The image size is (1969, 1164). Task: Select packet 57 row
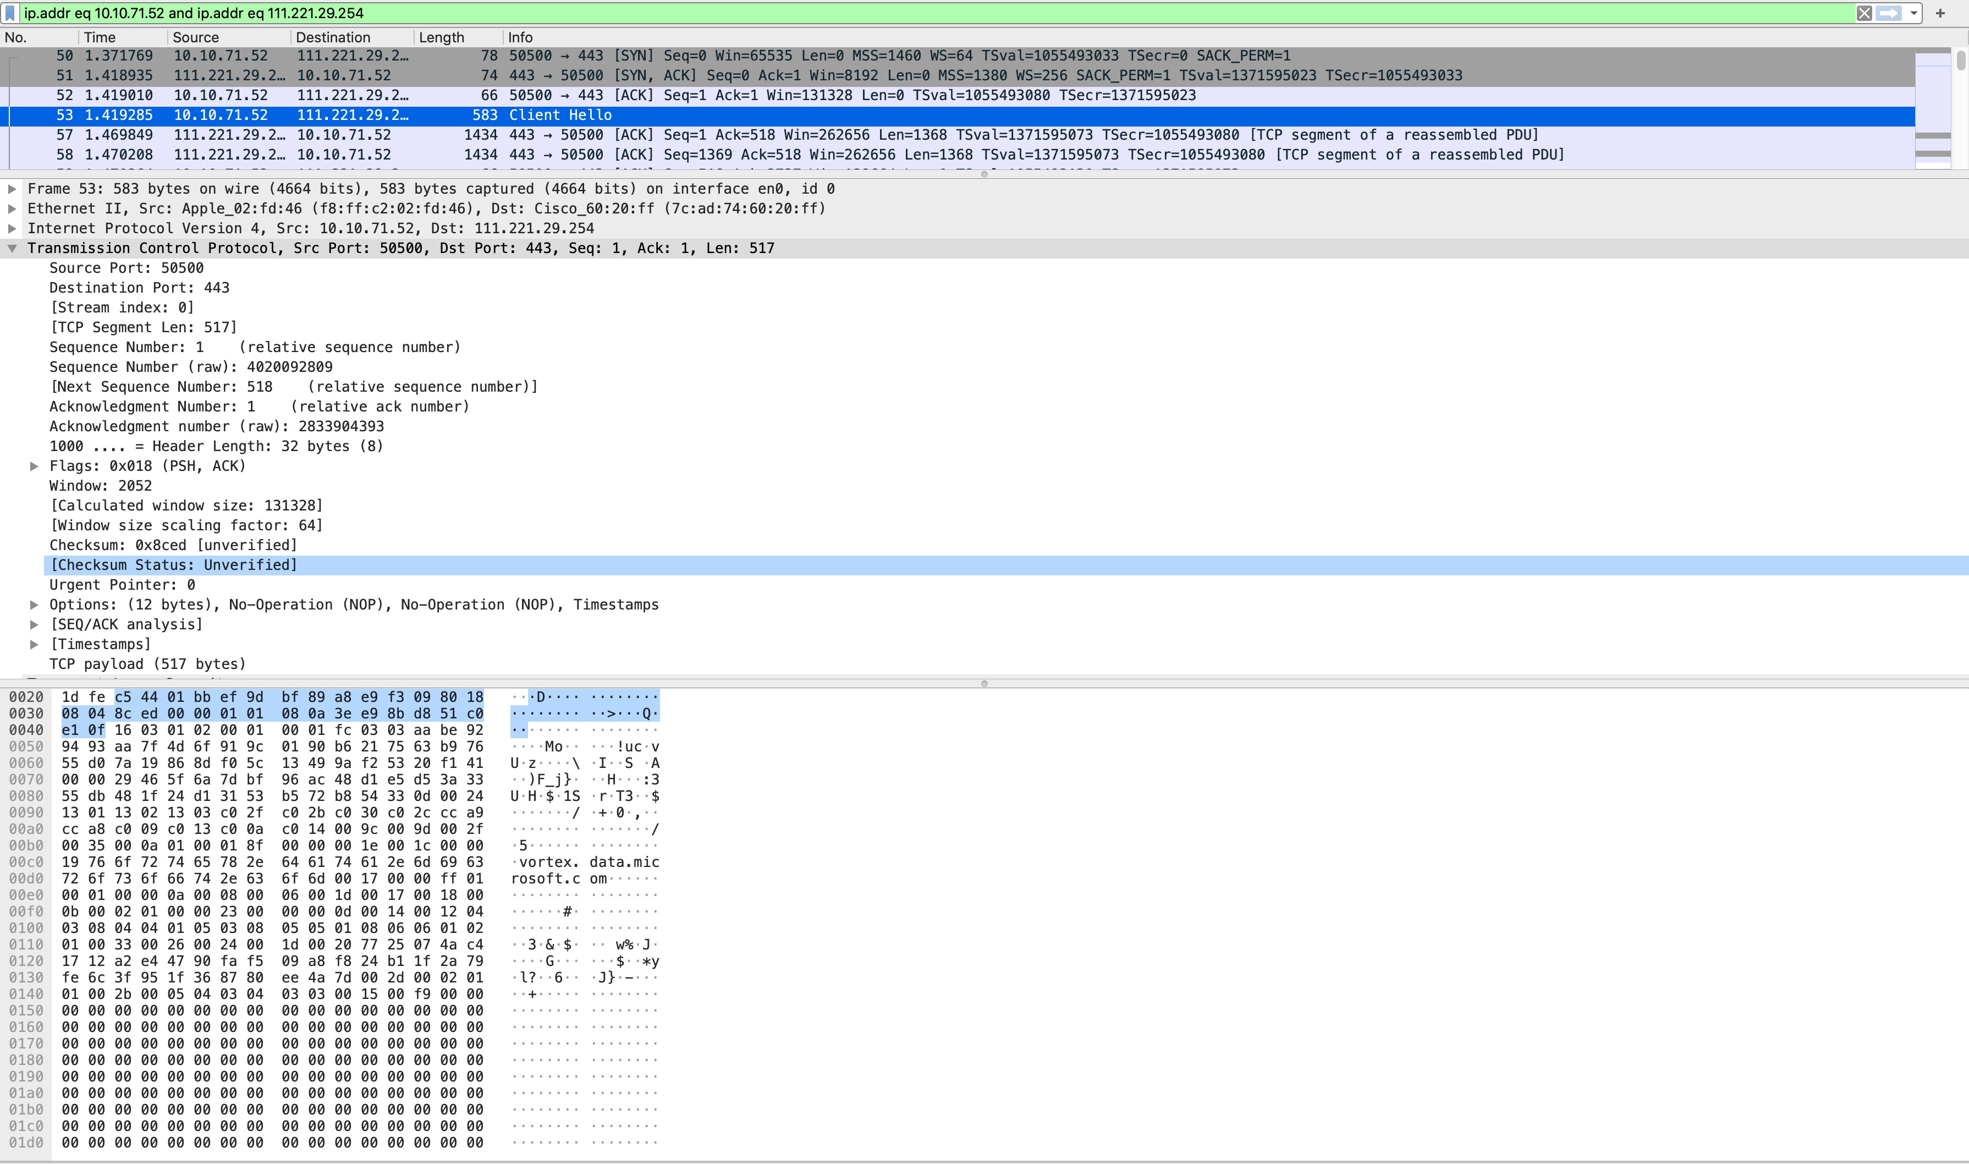point(958,135)
